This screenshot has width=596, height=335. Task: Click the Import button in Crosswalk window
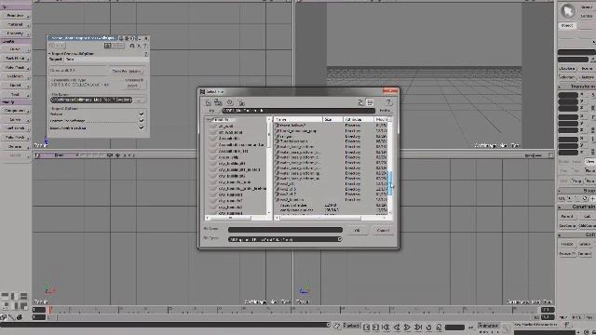(132, 86)
